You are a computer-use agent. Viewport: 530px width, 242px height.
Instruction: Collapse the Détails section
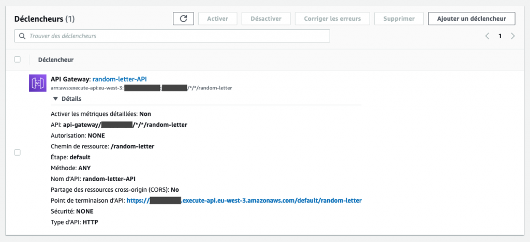point(67,99)
